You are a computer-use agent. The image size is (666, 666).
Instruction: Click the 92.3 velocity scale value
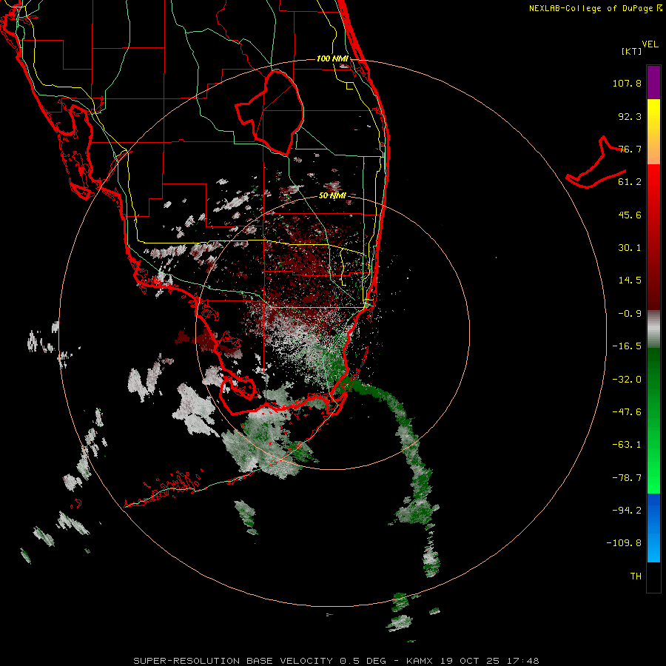[x=630, y=116]
